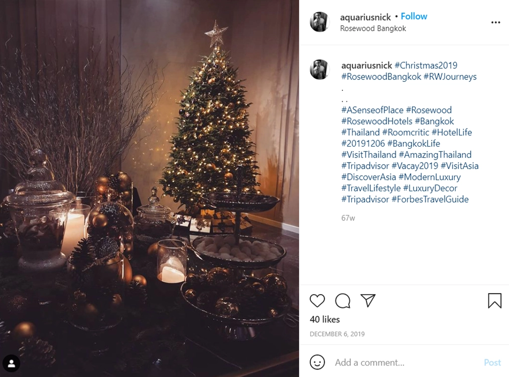Viewport: 509px width, 377px height.
Task: Open aquariusnick username in caption
Action: point(366,65)
